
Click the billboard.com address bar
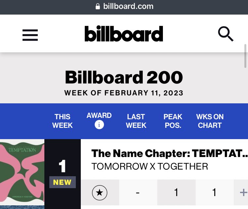pyautogui.click(x=124, y=7)
